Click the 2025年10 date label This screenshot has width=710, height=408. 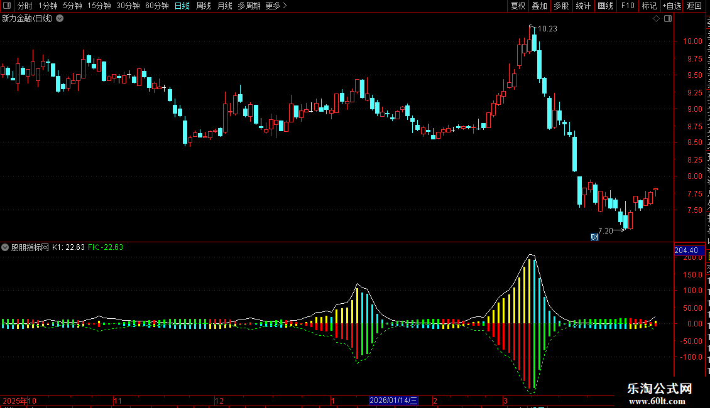click(19, 400)
